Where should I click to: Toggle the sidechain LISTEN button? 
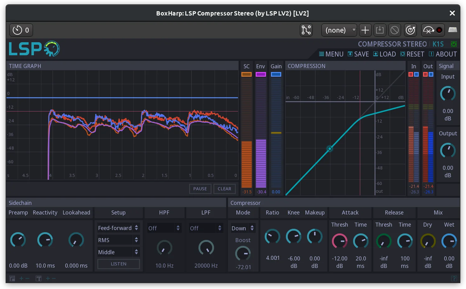(x=119, y=264)
